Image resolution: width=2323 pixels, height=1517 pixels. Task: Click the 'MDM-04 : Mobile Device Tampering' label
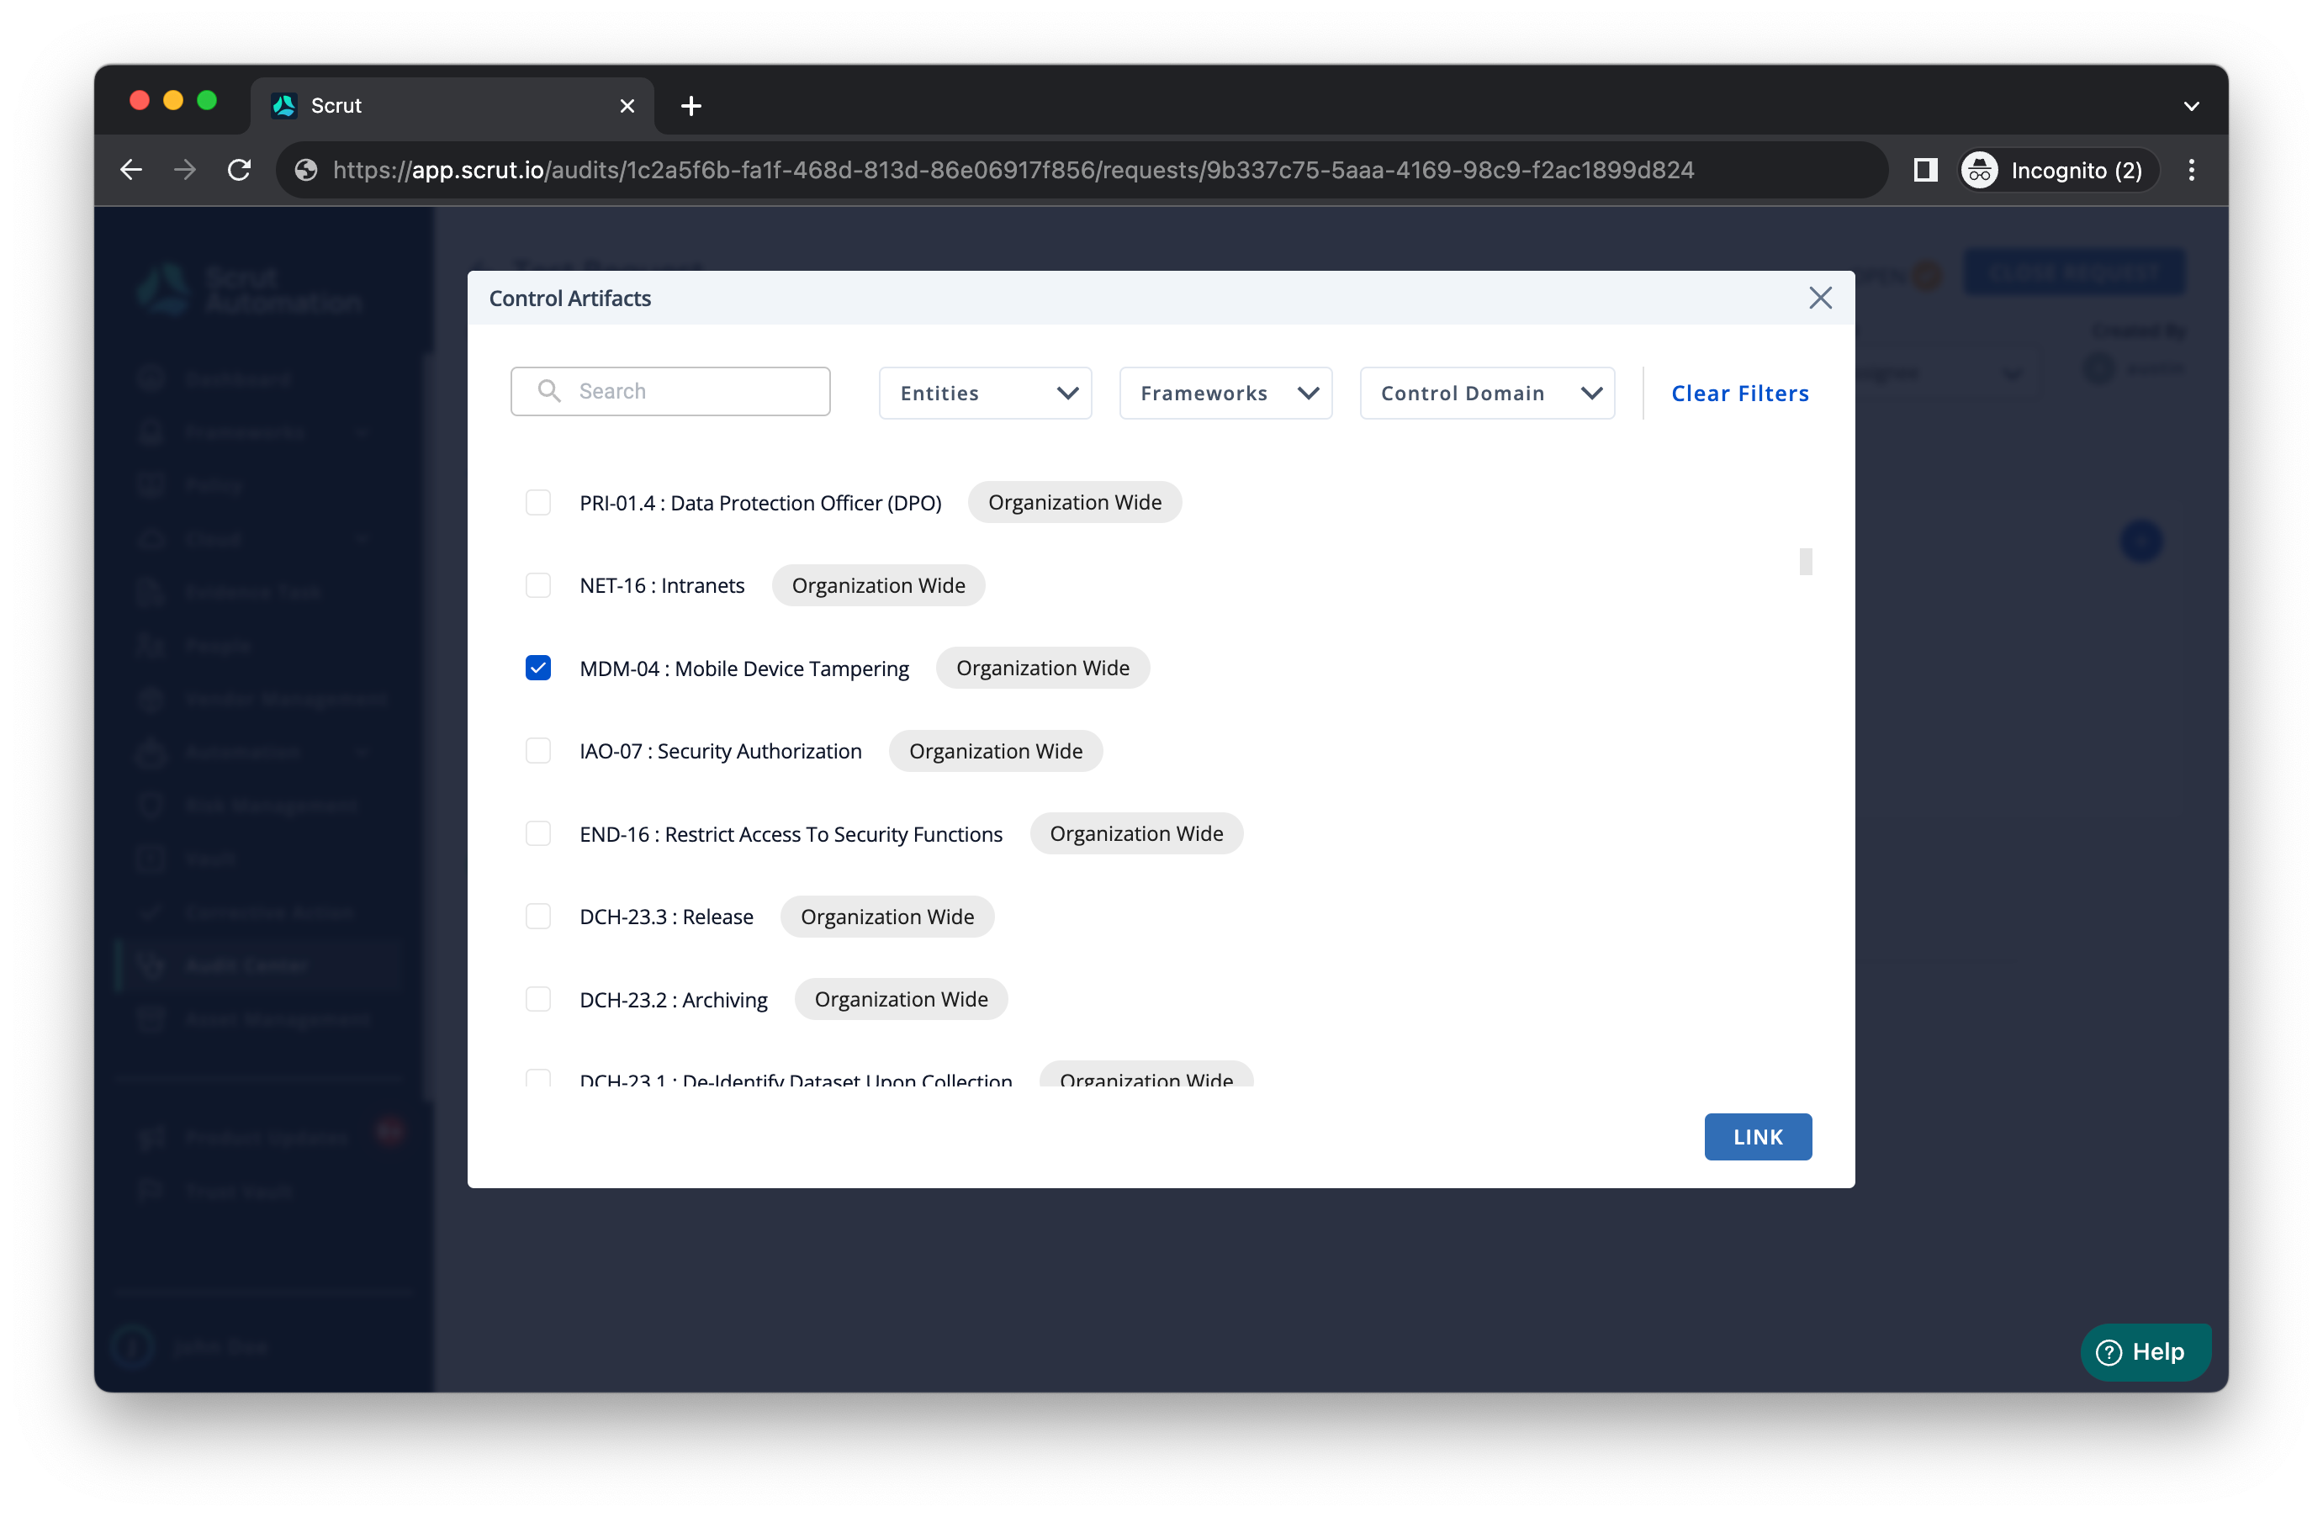point(743,669)
